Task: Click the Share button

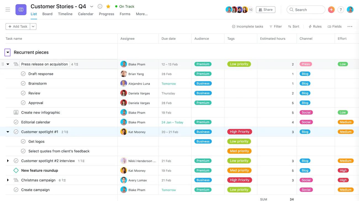Action: click(265, 10)
